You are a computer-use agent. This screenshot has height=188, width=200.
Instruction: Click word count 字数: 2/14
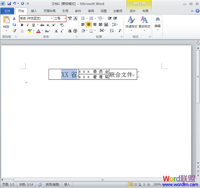(x=26, y=184)
